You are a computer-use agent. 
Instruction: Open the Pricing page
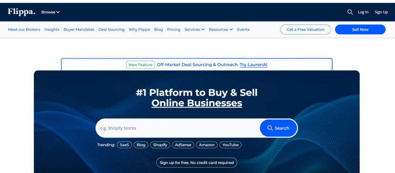click(174, 30)
